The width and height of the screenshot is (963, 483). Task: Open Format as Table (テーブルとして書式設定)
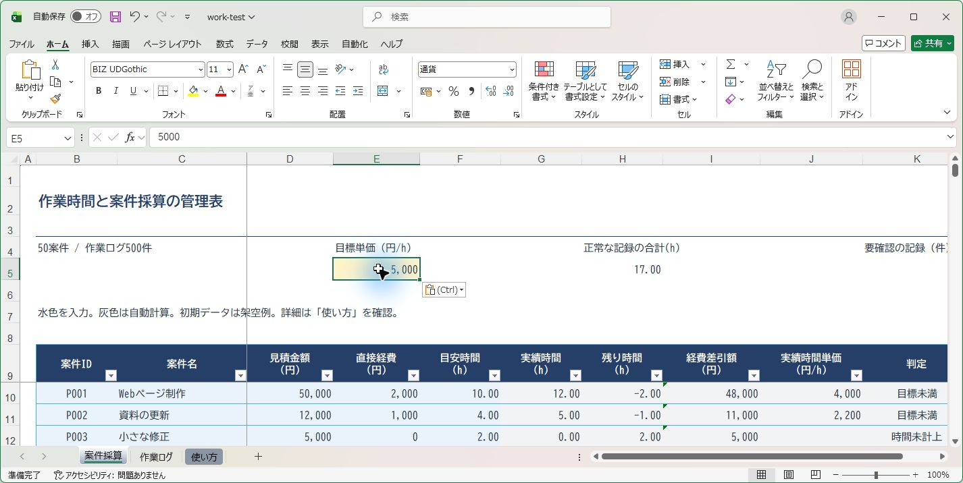pos(585,81)
